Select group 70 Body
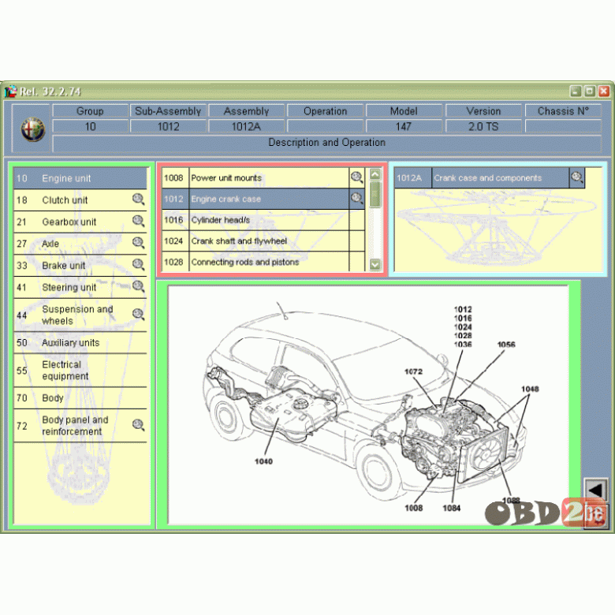Image resolution: width=615 pixels, height=615 pixels. (x=80, y=398)
